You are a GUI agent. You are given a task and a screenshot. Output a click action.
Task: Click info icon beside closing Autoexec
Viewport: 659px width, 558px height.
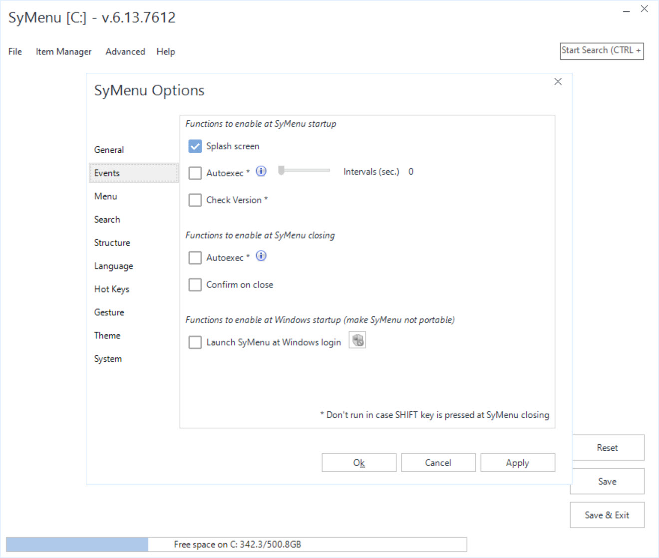point(261,256)
